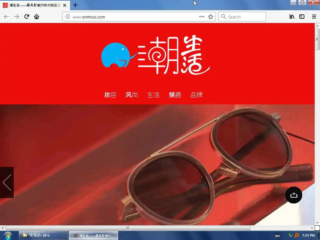Click the scroll-down arrow of vertical scrollbar

pos(317,223)
